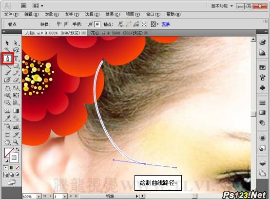270x200 pixels.
Task: Apply Gradient mode button
Action: tap(12, 168)
